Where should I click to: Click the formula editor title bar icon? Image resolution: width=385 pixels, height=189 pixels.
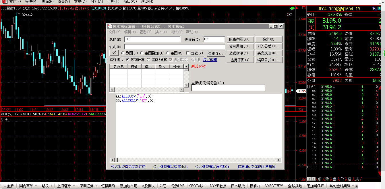(x=109, y=26)
